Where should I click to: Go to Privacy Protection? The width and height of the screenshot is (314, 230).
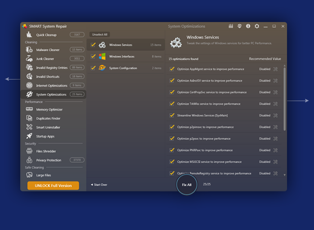(53, 160)
